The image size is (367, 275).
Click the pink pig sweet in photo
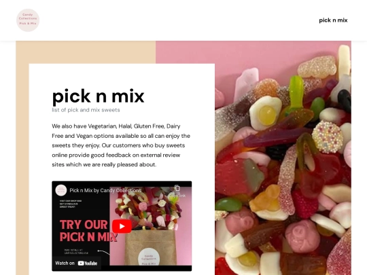click(302, 236)
